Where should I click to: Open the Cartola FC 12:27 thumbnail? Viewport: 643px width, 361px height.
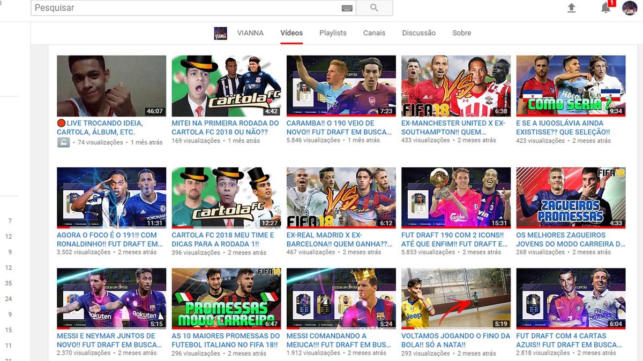coord(226,198)
